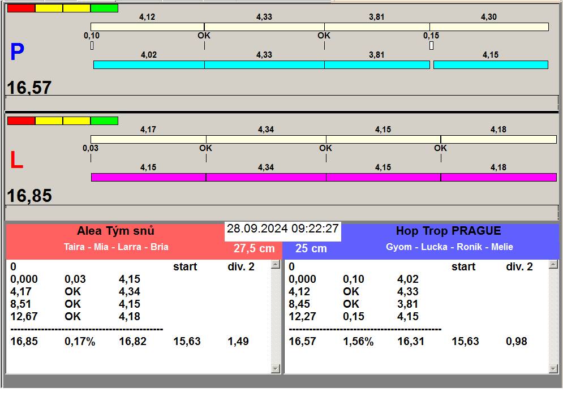Click the Hop Trop PRAGUE team header
The image size is (563, 405).
pyautogui.click(x=449, y=231)
